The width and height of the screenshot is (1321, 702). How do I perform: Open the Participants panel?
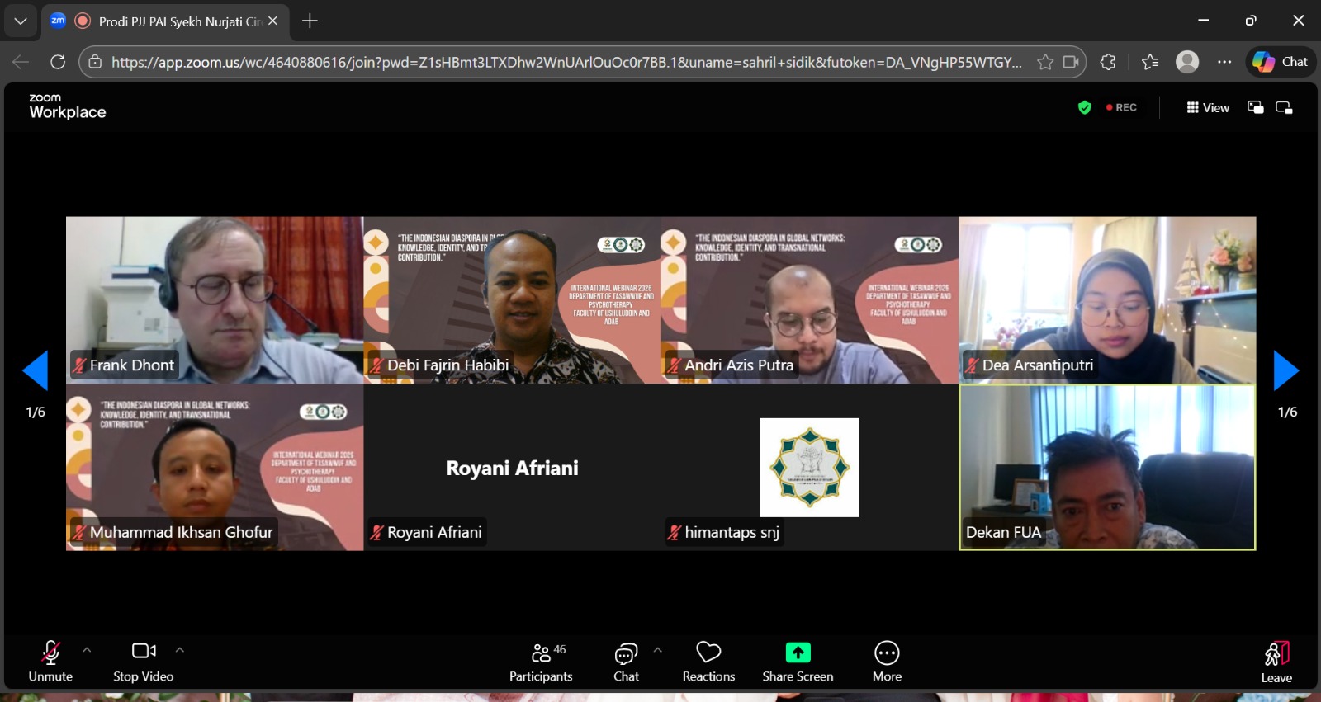pos(541,662)
